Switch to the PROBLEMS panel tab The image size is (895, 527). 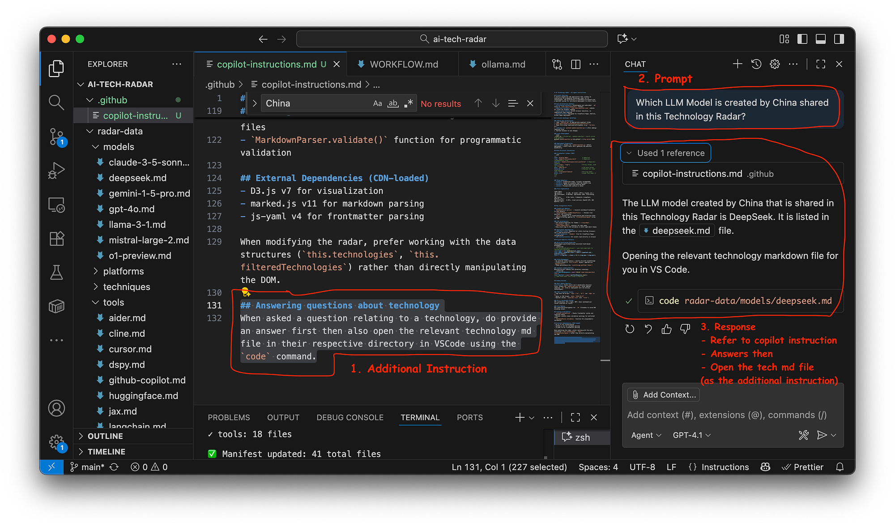click(229, 417)
